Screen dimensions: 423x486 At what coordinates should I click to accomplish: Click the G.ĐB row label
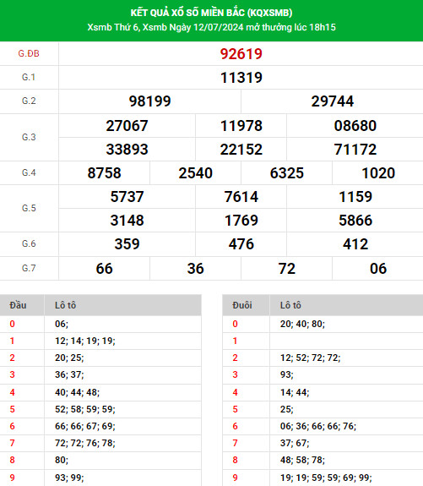click(x=29, y=53)
